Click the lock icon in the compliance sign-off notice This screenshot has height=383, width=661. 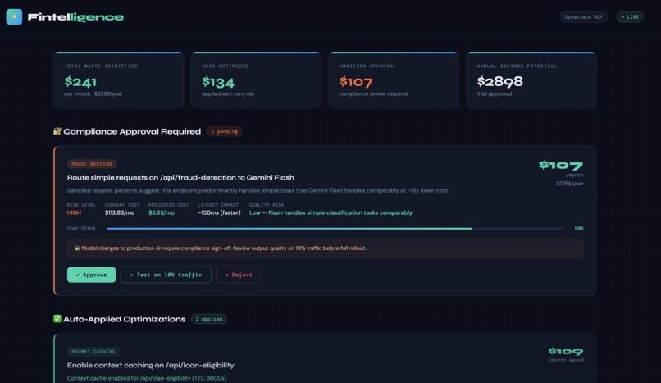click(x=77, y=248)
